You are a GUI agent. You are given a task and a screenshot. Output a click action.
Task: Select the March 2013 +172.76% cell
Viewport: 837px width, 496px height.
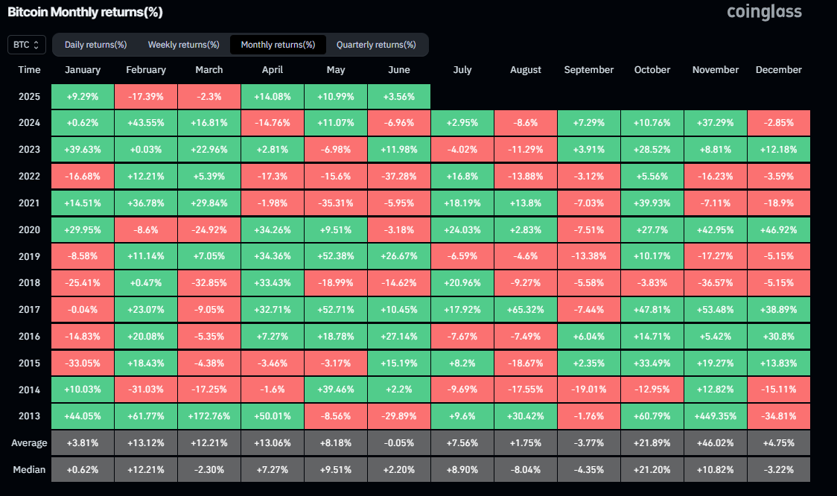[209, 416]
